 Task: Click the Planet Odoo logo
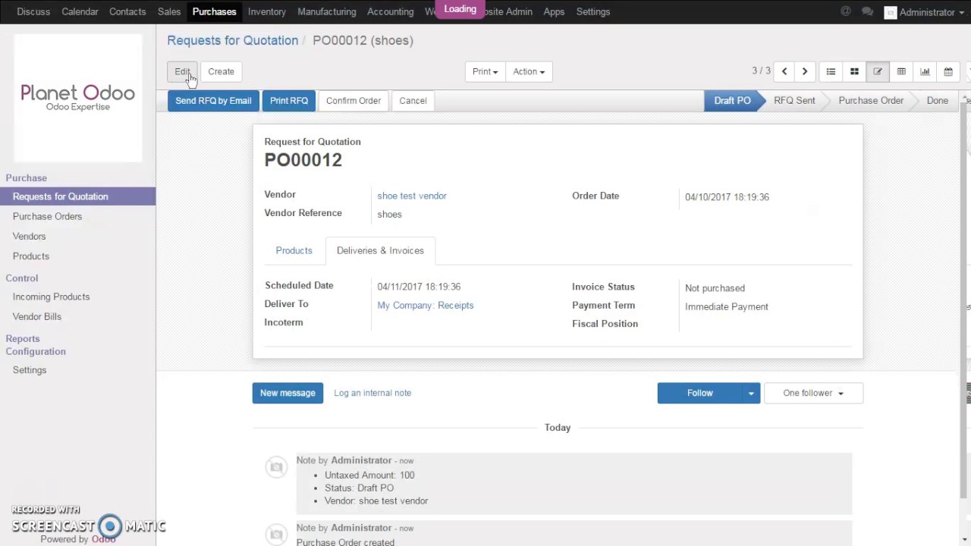point(77,97)
